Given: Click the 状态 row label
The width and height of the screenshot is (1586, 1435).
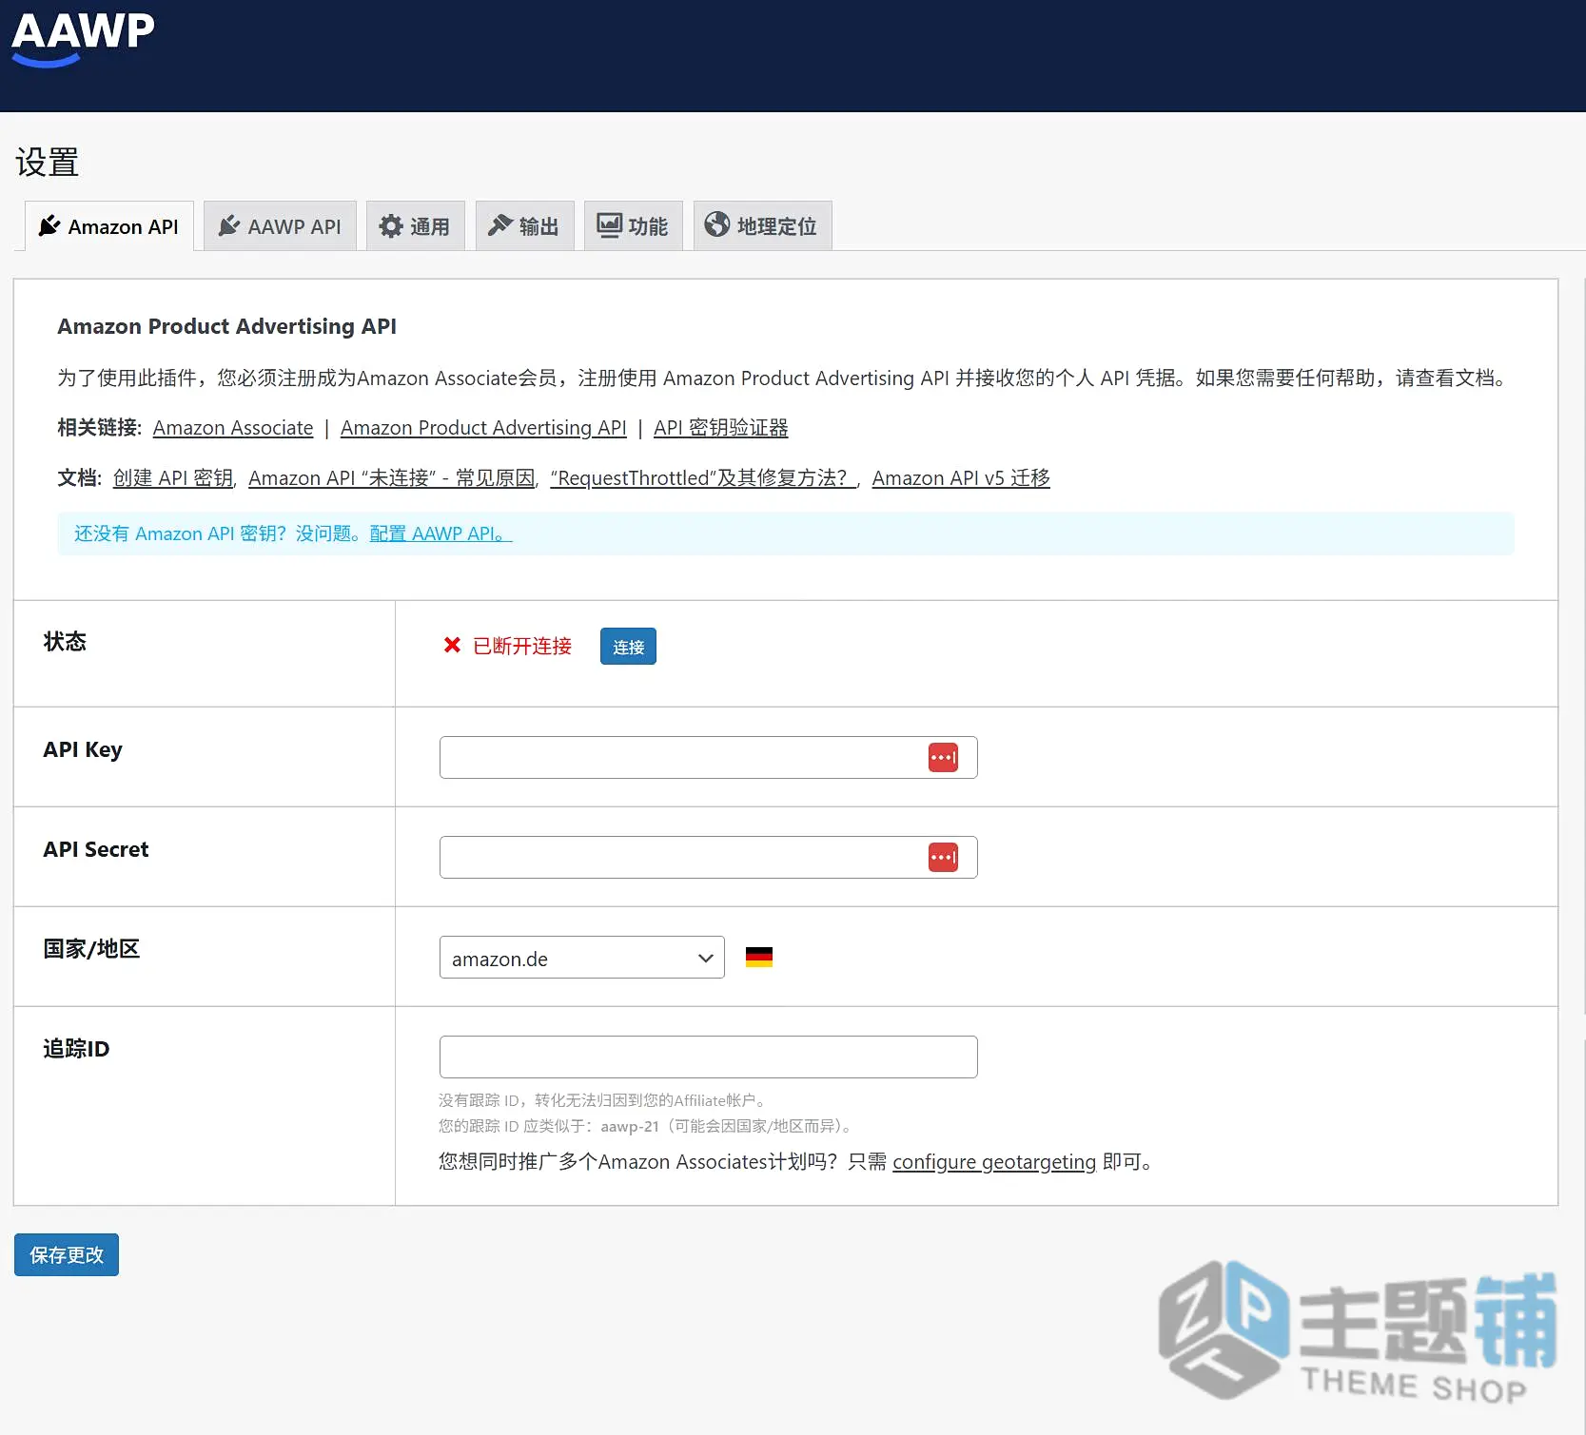Looking at the screenshot, I should 65,642.
